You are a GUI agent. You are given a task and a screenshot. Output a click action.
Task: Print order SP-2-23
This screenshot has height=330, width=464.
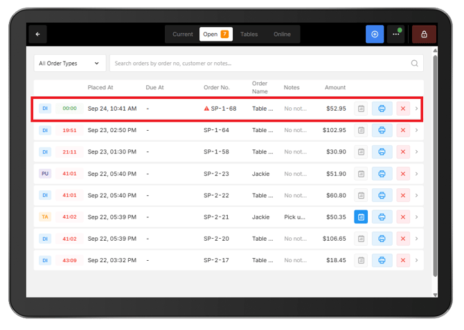tap(382, 174)
